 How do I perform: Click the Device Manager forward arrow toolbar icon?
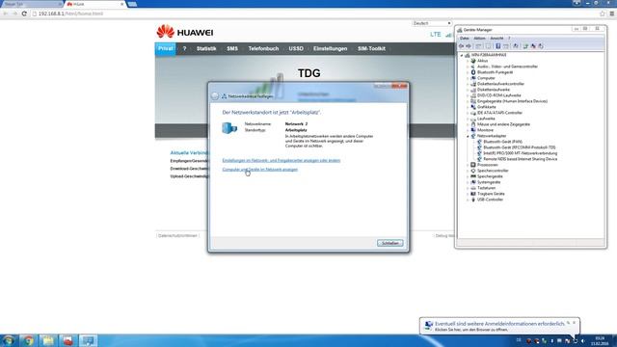tap(469, 46)
